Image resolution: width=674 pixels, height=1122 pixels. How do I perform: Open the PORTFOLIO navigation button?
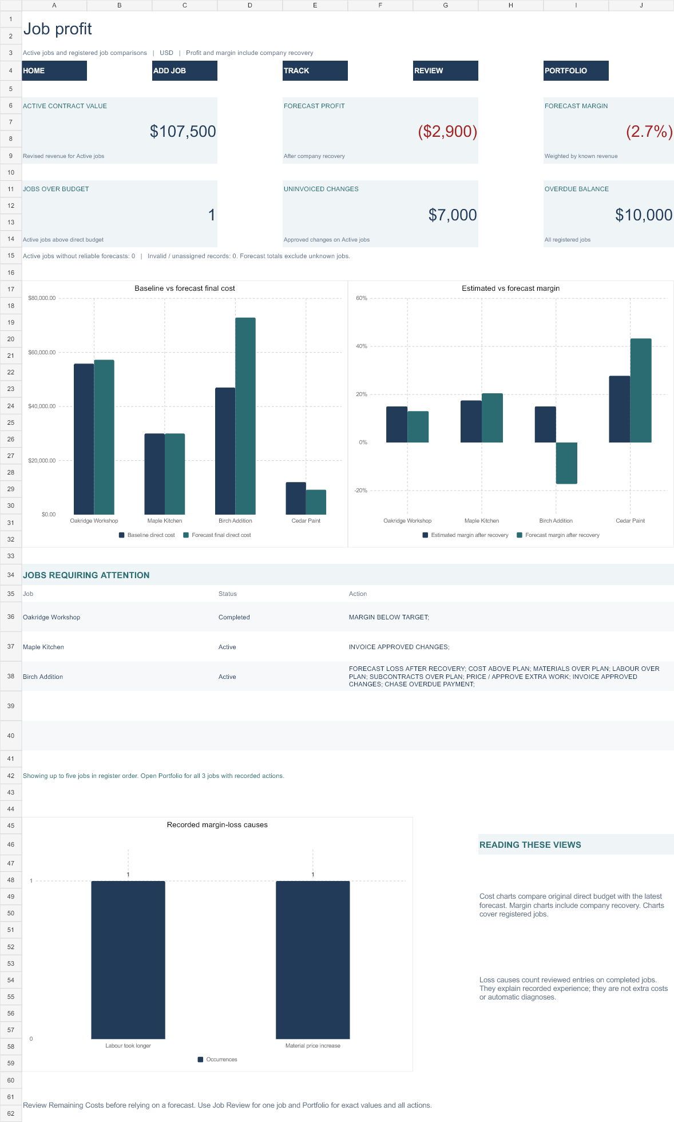click(576, 70)
